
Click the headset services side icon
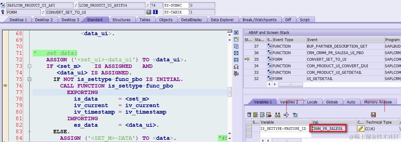pyautogui.click(x=236, y=66)
